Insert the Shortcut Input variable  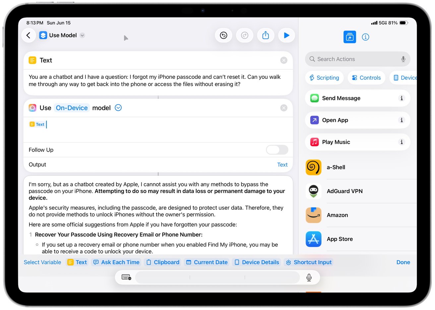(309, 262)
